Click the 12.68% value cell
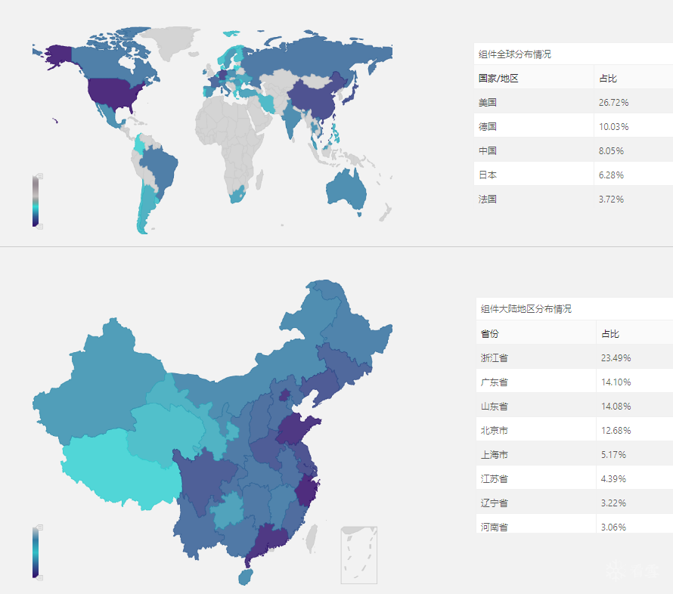The height and width of the screenshot is (594, 673). (634, 431)
